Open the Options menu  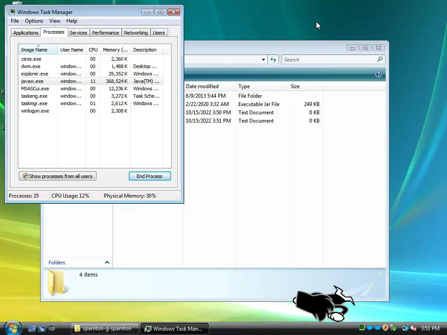click(x=34, y=21)
